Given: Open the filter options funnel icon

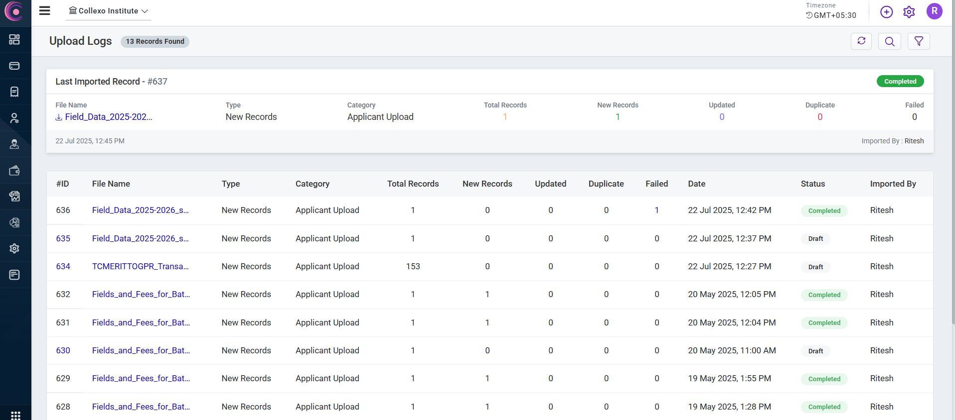Looking at the screenshot, I should click(x=918, y=41).
